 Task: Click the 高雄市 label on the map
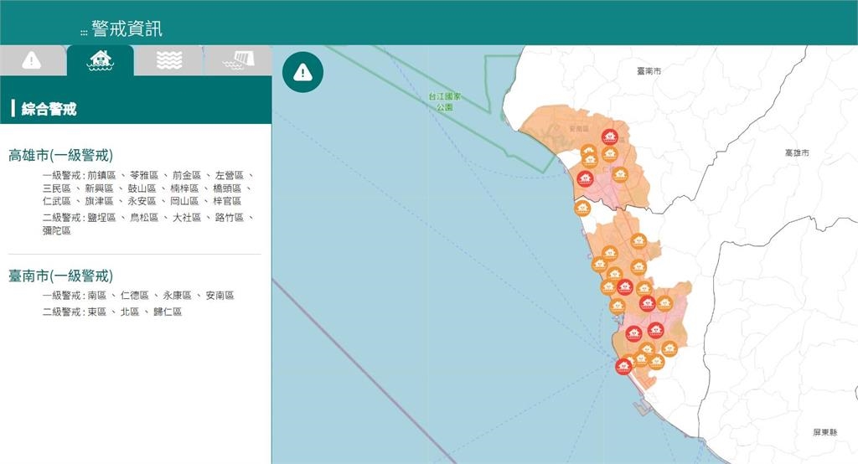[797, 152]
